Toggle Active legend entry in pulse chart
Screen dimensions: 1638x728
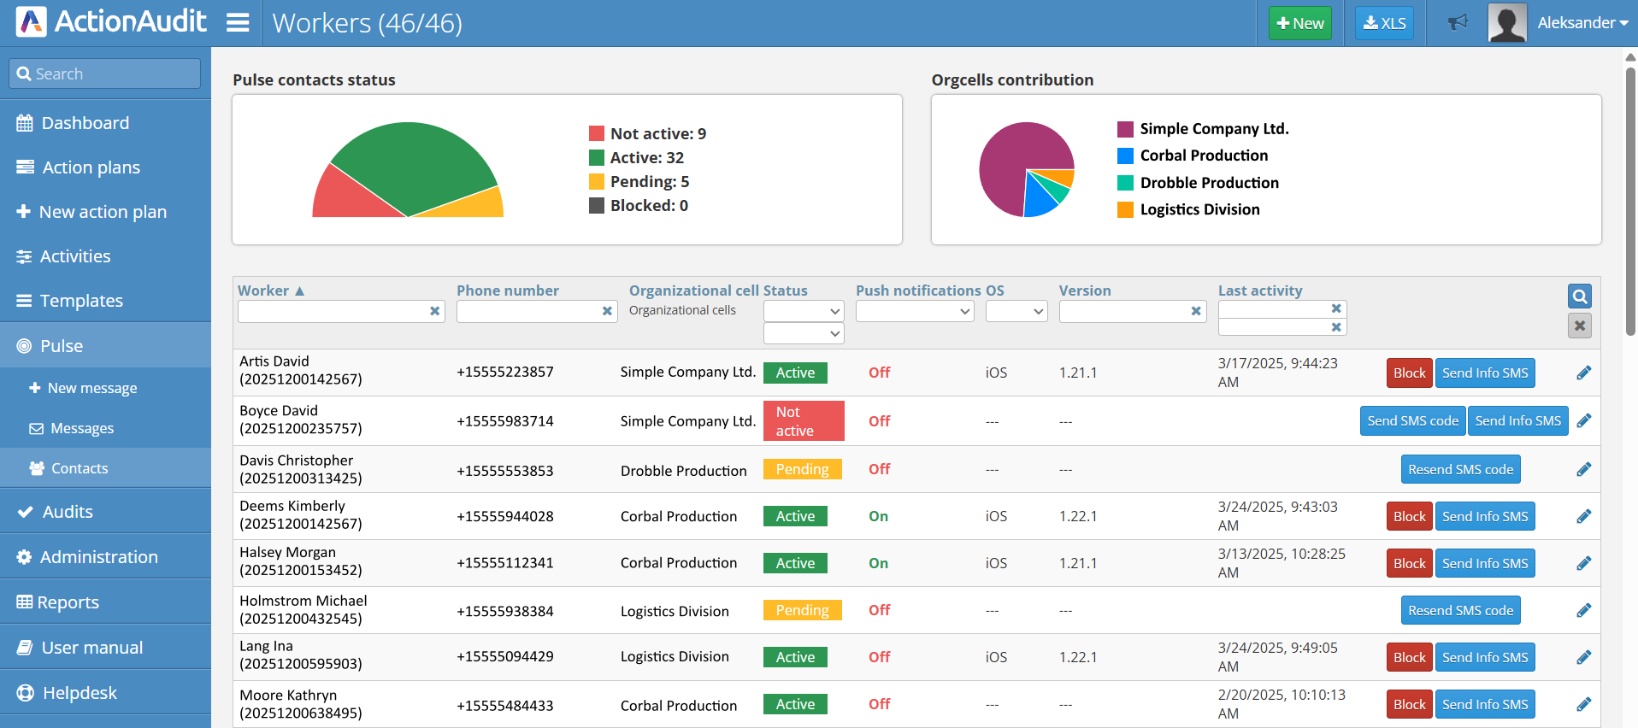pos(646,158)
